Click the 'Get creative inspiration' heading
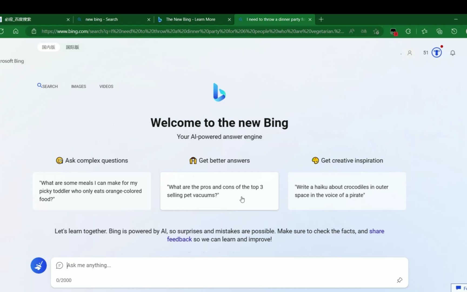Viewport: 467px width, 292px height. pos(347,160)
